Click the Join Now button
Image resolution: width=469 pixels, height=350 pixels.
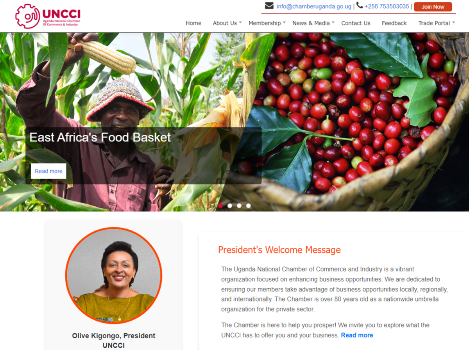pyautogui.click(x=433, y=7)
